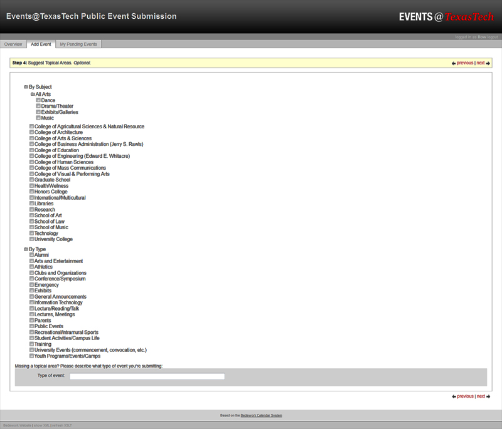Check the Drama/Theater checkbox

coord(38,106)
